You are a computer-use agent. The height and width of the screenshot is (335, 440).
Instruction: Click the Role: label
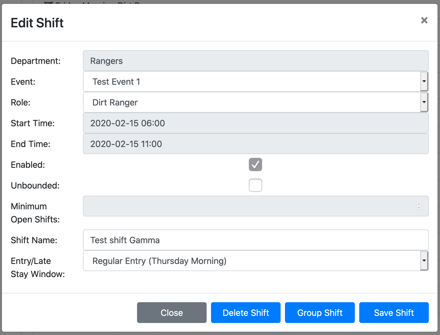point(20,102)
